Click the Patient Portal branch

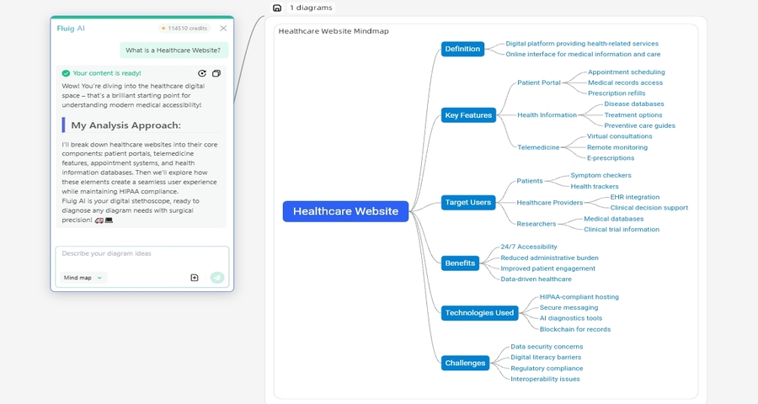point(539,82)
